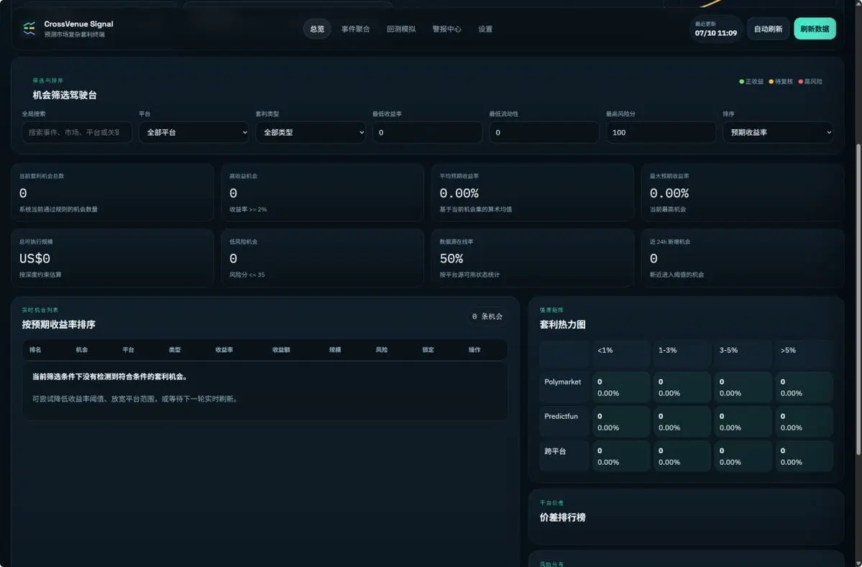Select the 数据源在线率 50% card
862x567 pixels.
pos(533,258)
